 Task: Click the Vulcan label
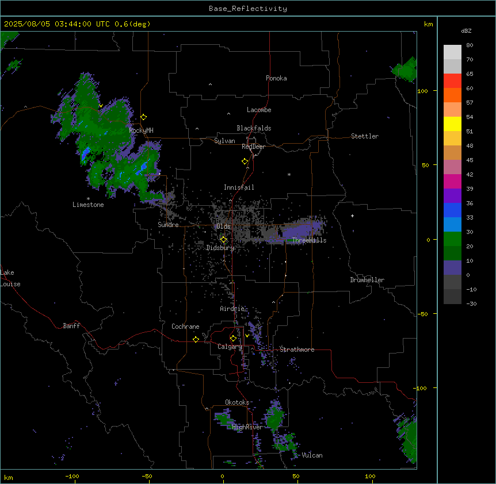point(312,455)
